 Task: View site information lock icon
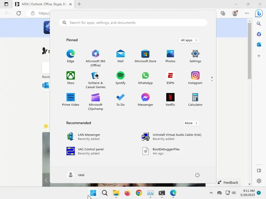pos(33,13)
